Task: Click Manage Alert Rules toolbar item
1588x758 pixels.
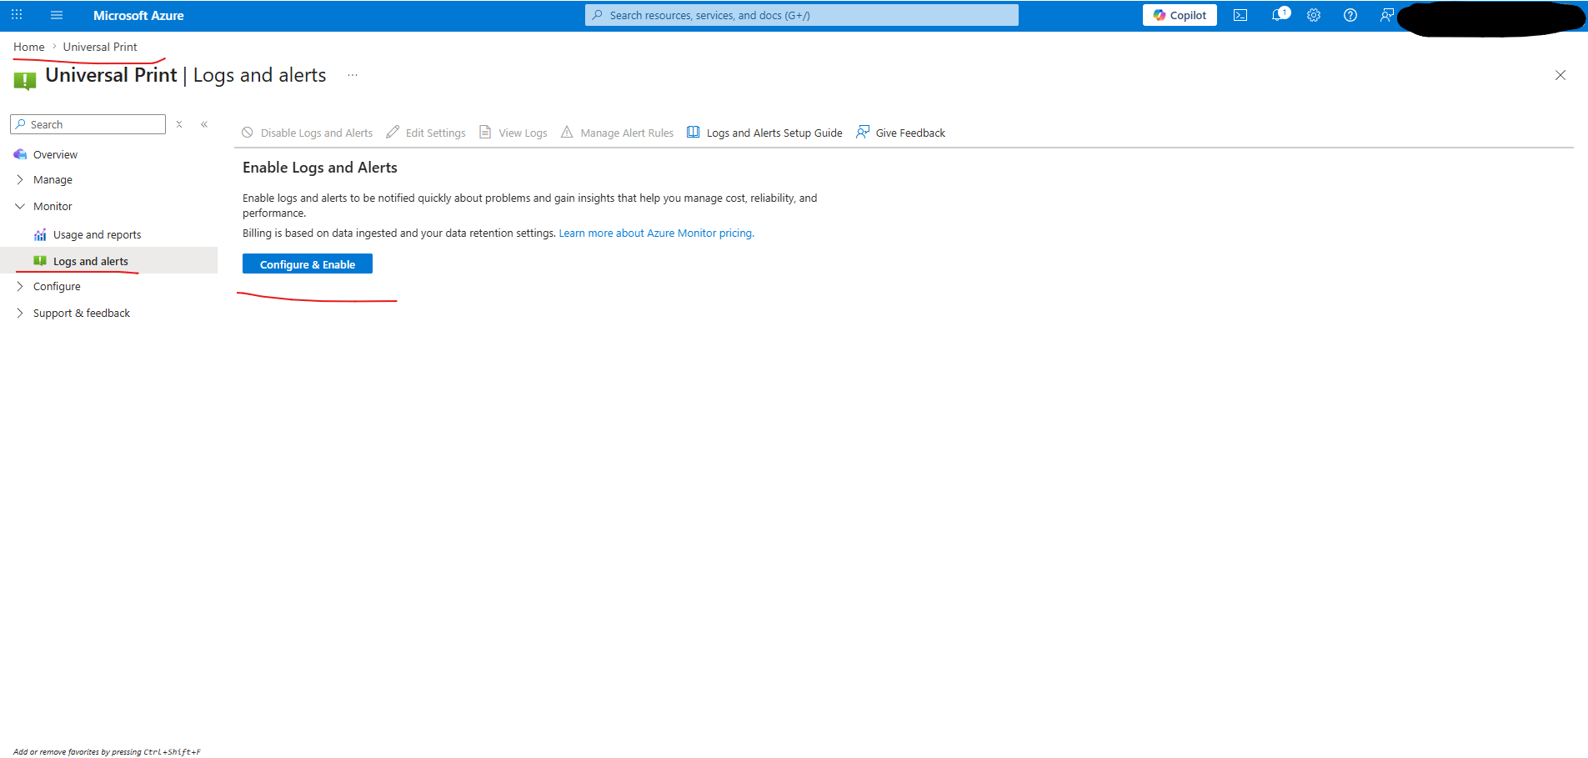Action: tap(617, 133)
